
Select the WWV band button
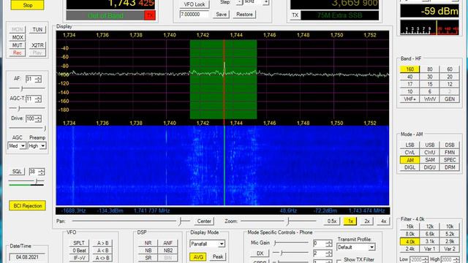coord(430,99)
